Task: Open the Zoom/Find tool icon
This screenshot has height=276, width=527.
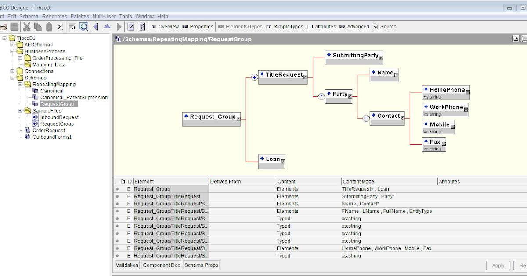Action: (x=83, y=26)
